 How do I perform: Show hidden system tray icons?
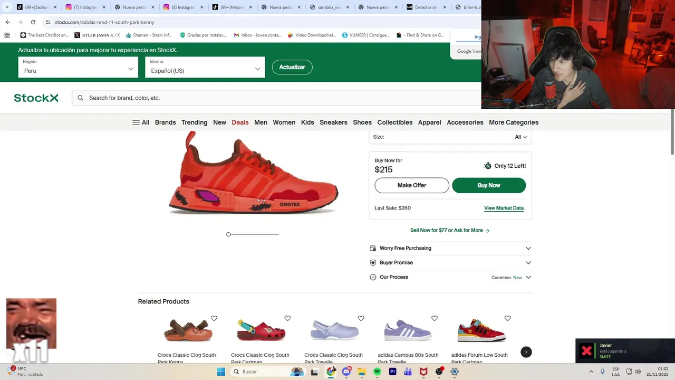click(591, 372)
